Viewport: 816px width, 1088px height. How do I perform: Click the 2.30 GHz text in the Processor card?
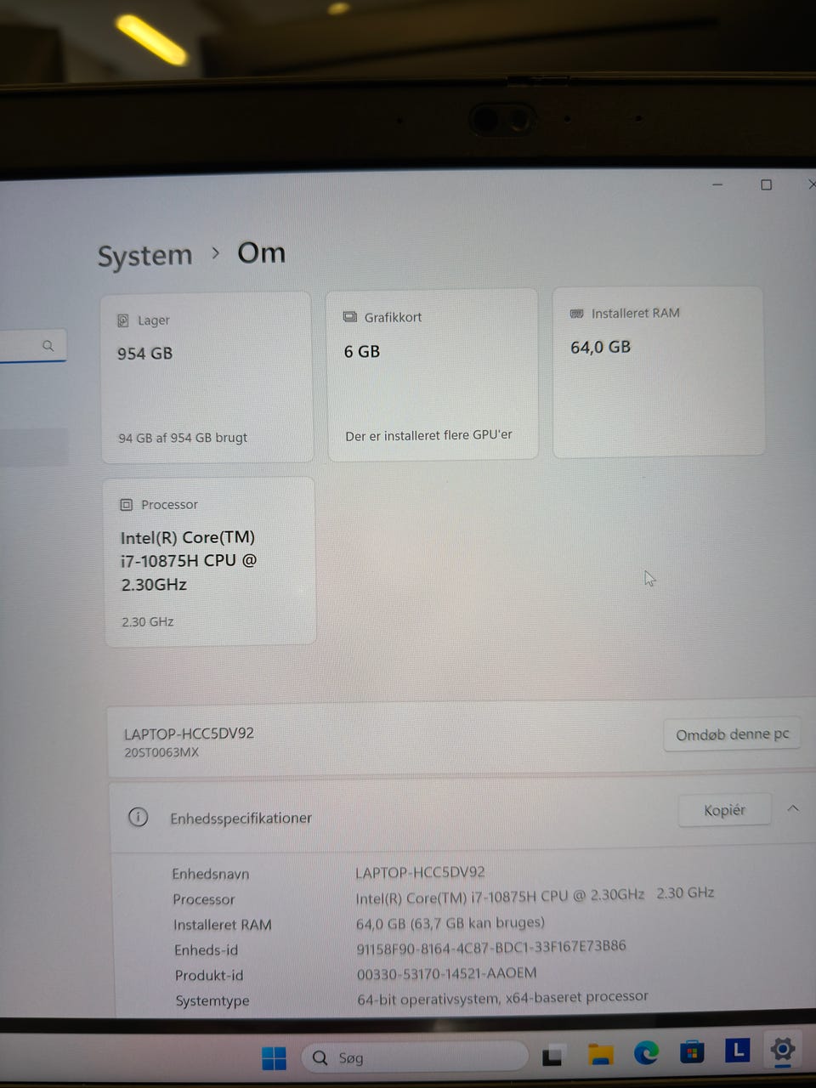[x=147, y=621]
